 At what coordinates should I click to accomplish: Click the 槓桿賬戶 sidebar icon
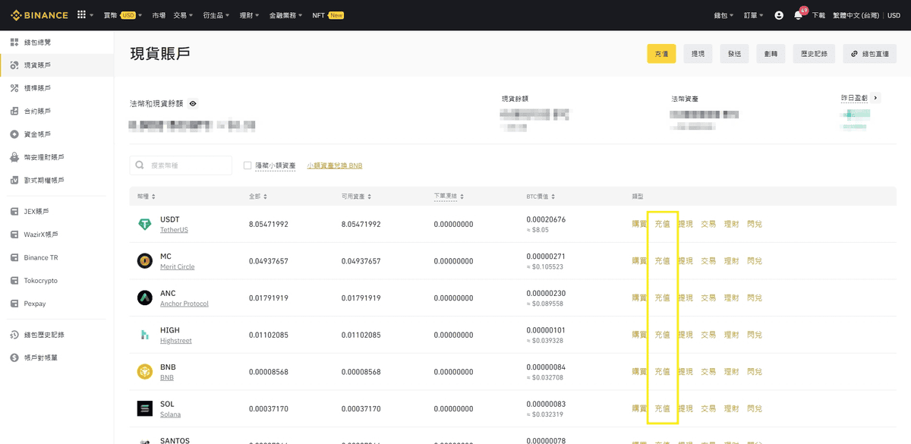coord(14,89)
